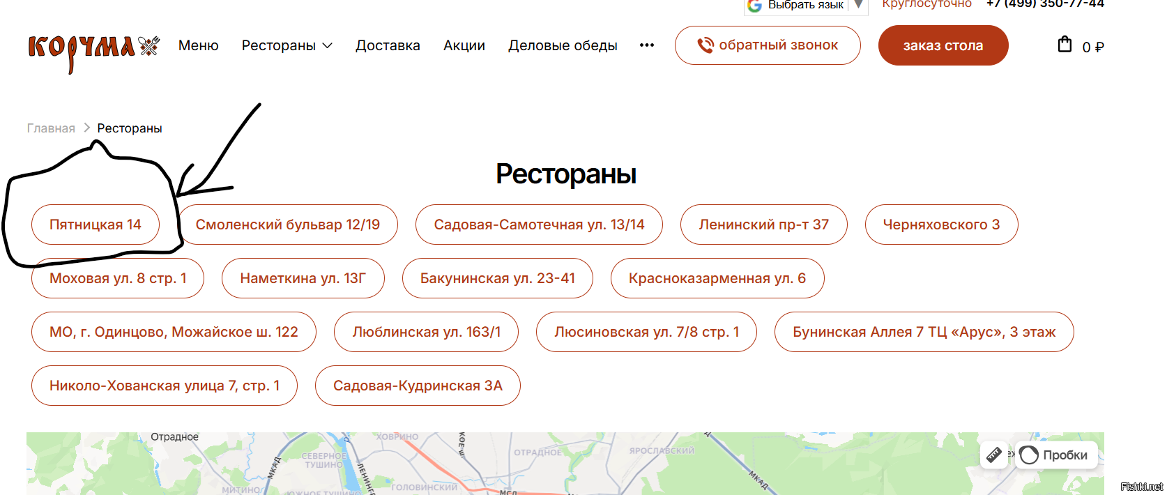1167x495 pixels.
Task: Select Моховая ул. 8 стр. 1
Action: click(118, 278)
